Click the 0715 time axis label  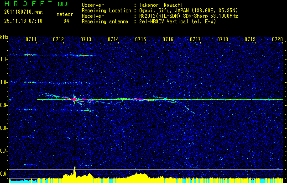[141, 39]
